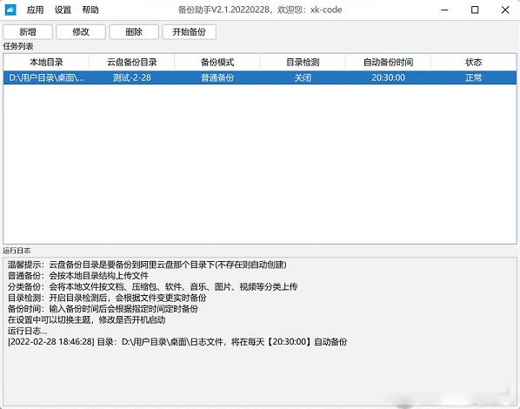Select the 20:30:00 cell in the task row
520x409 pixels.
tap(388, 77)
